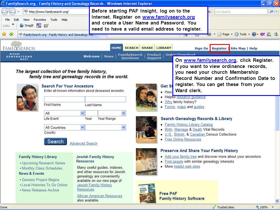Switch to the SHARE site tab
The width and height of the screenshot is (280, 210).
pyautogui.click(x=147, y=48)
